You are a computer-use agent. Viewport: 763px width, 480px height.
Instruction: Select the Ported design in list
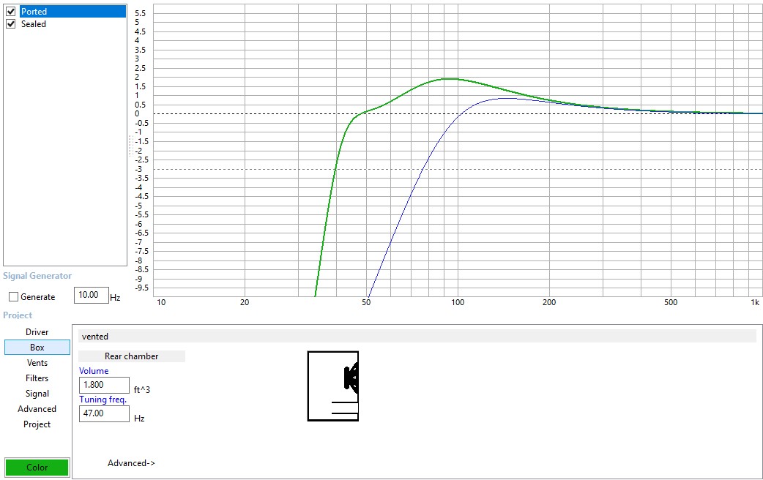[x=34, y=12]
